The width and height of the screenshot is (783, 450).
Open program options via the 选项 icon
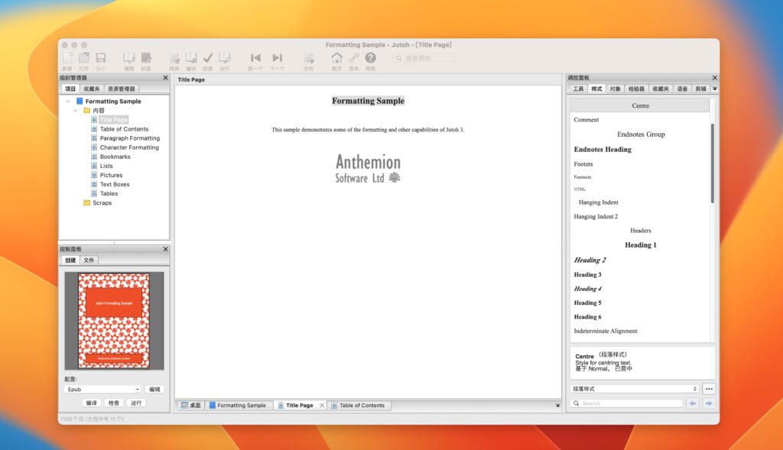[x=353, y=56]
